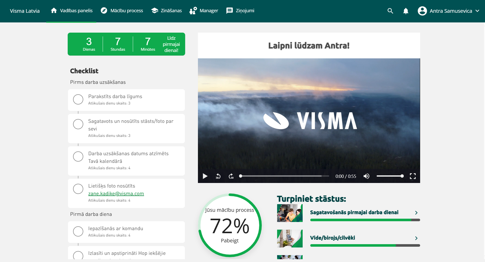Open the Ziņojumi menu item
The height and width of the screenshot is (262, 485).
pos(240,11)
